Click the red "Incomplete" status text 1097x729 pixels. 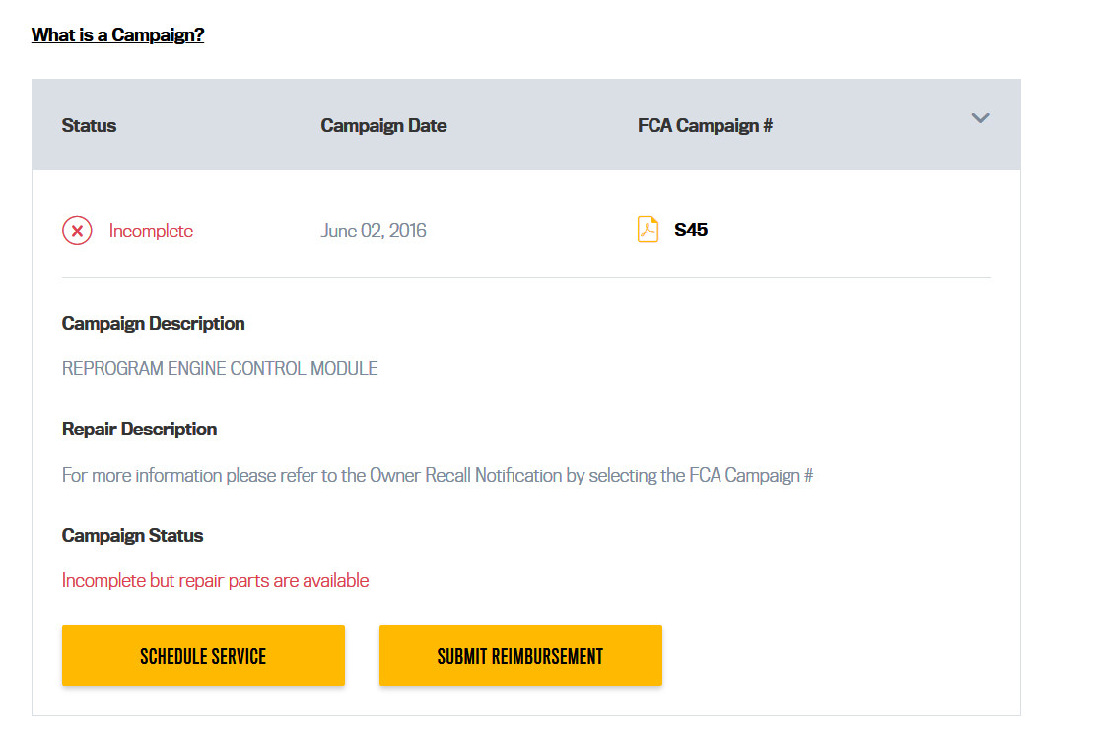click(151, 231)
